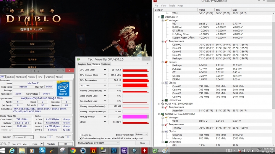This screenshot has width=275, height=154.
Task: Click the Intel Inside Core i7 logo in CPU-Z
Action: (63, 88)
